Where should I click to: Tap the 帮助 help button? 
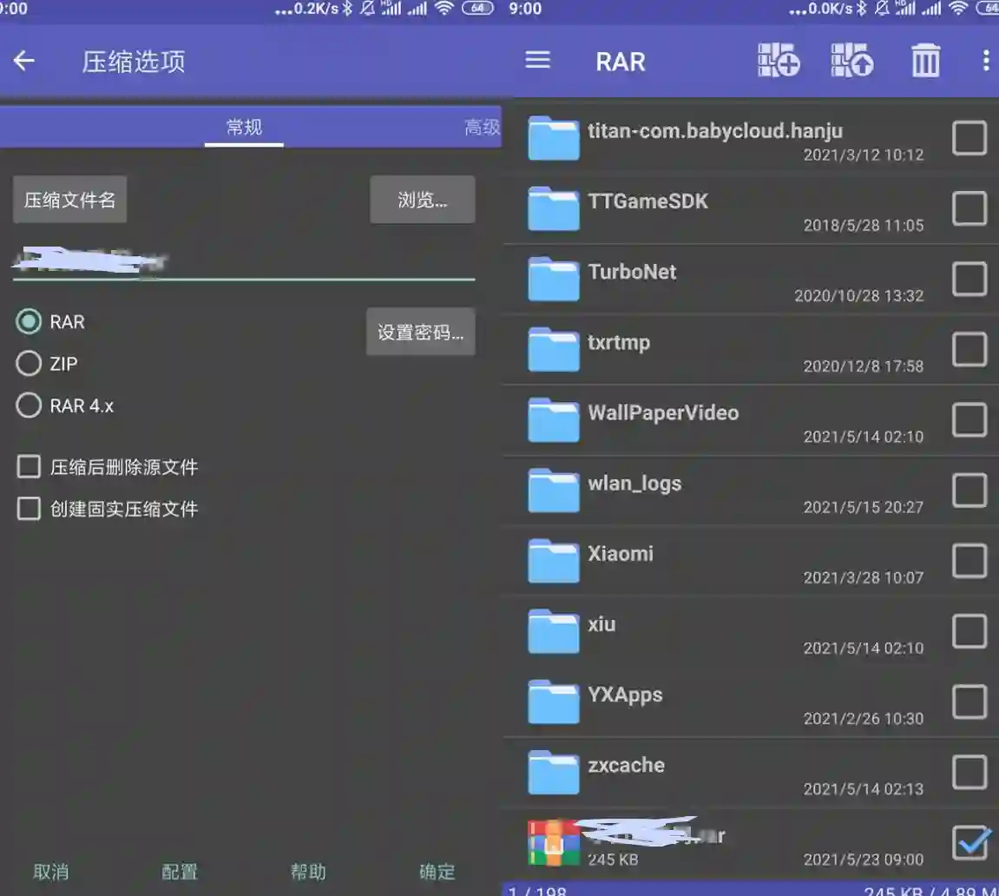click(308, 871)
